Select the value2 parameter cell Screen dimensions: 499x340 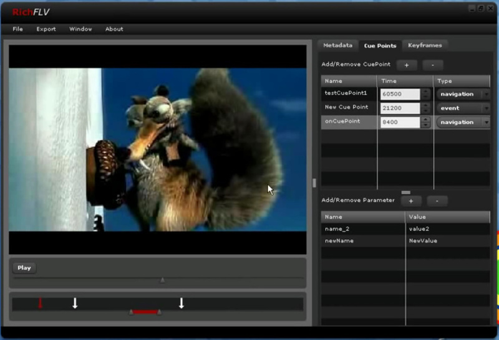448,229
